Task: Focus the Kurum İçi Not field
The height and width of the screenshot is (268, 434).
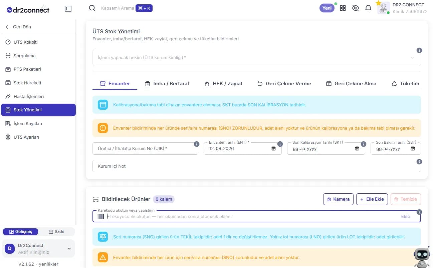Action: (256, 166)
